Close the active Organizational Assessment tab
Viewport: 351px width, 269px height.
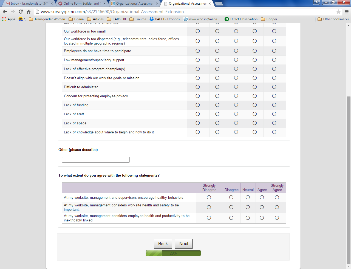(210, 4)
